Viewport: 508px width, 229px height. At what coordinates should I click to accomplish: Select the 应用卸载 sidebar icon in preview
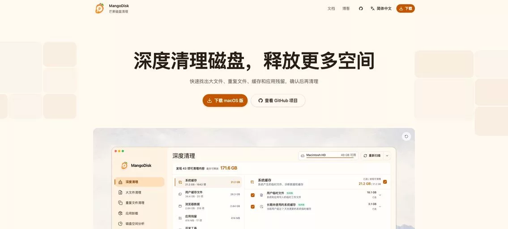click(120, 213)
